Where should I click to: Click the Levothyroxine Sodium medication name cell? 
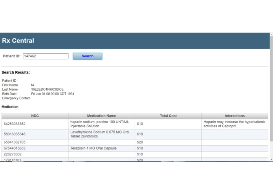click(101, 134)
